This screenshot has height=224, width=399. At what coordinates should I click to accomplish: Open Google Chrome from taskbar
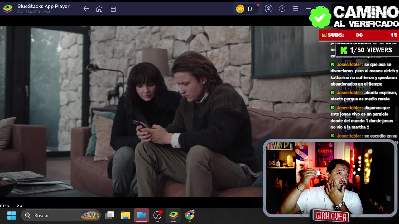point(190,215)
